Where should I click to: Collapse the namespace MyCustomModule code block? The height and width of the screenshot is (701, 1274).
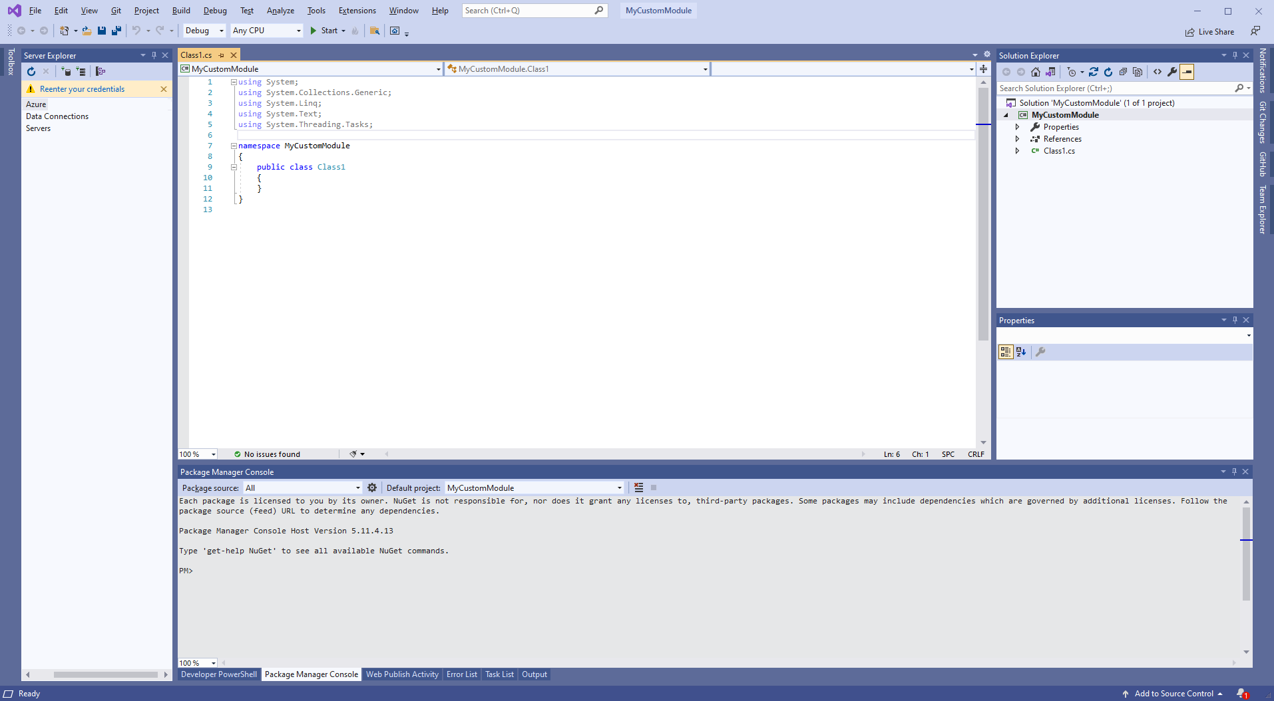coord(234,146)
